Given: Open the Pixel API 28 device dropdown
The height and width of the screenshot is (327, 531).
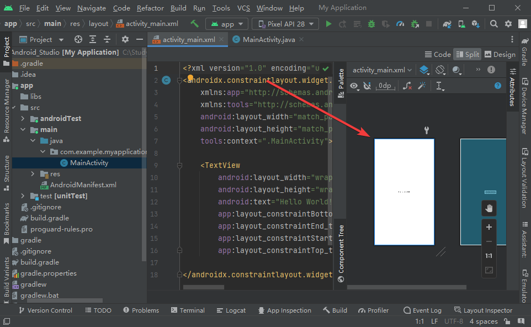Looking at the screenshot, I should coord(285,24).
